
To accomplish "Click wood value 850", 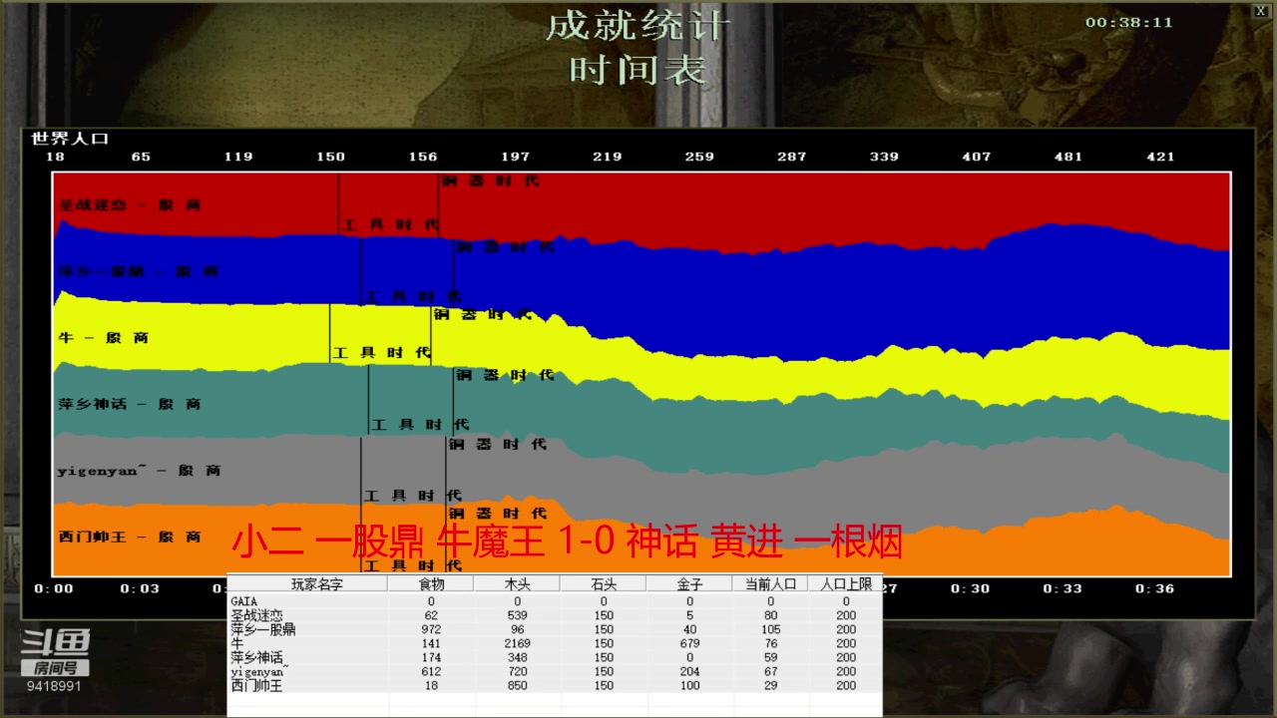I will [517, 686].
